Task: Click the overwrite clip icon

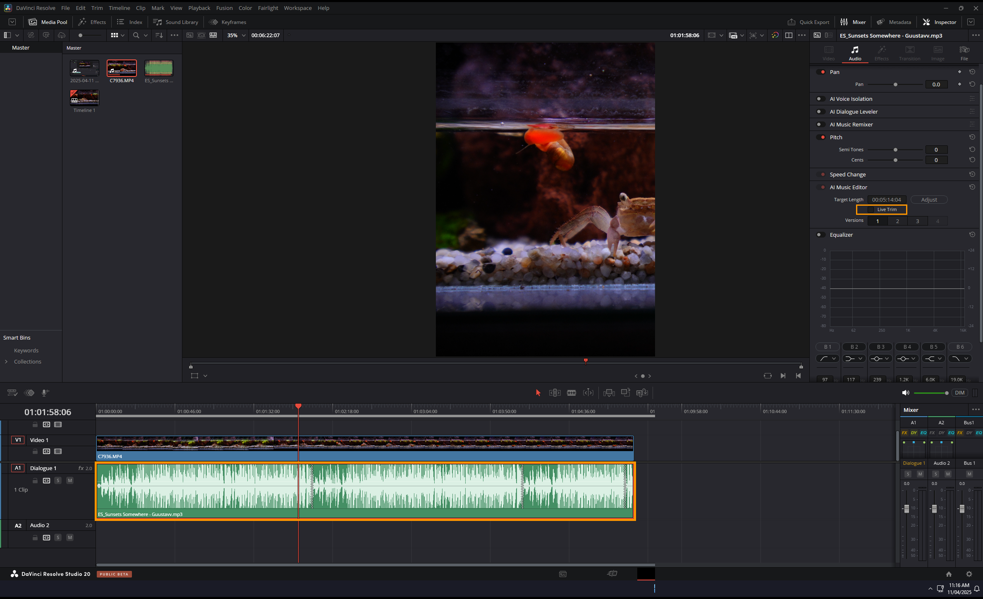Action: (625, 393)
